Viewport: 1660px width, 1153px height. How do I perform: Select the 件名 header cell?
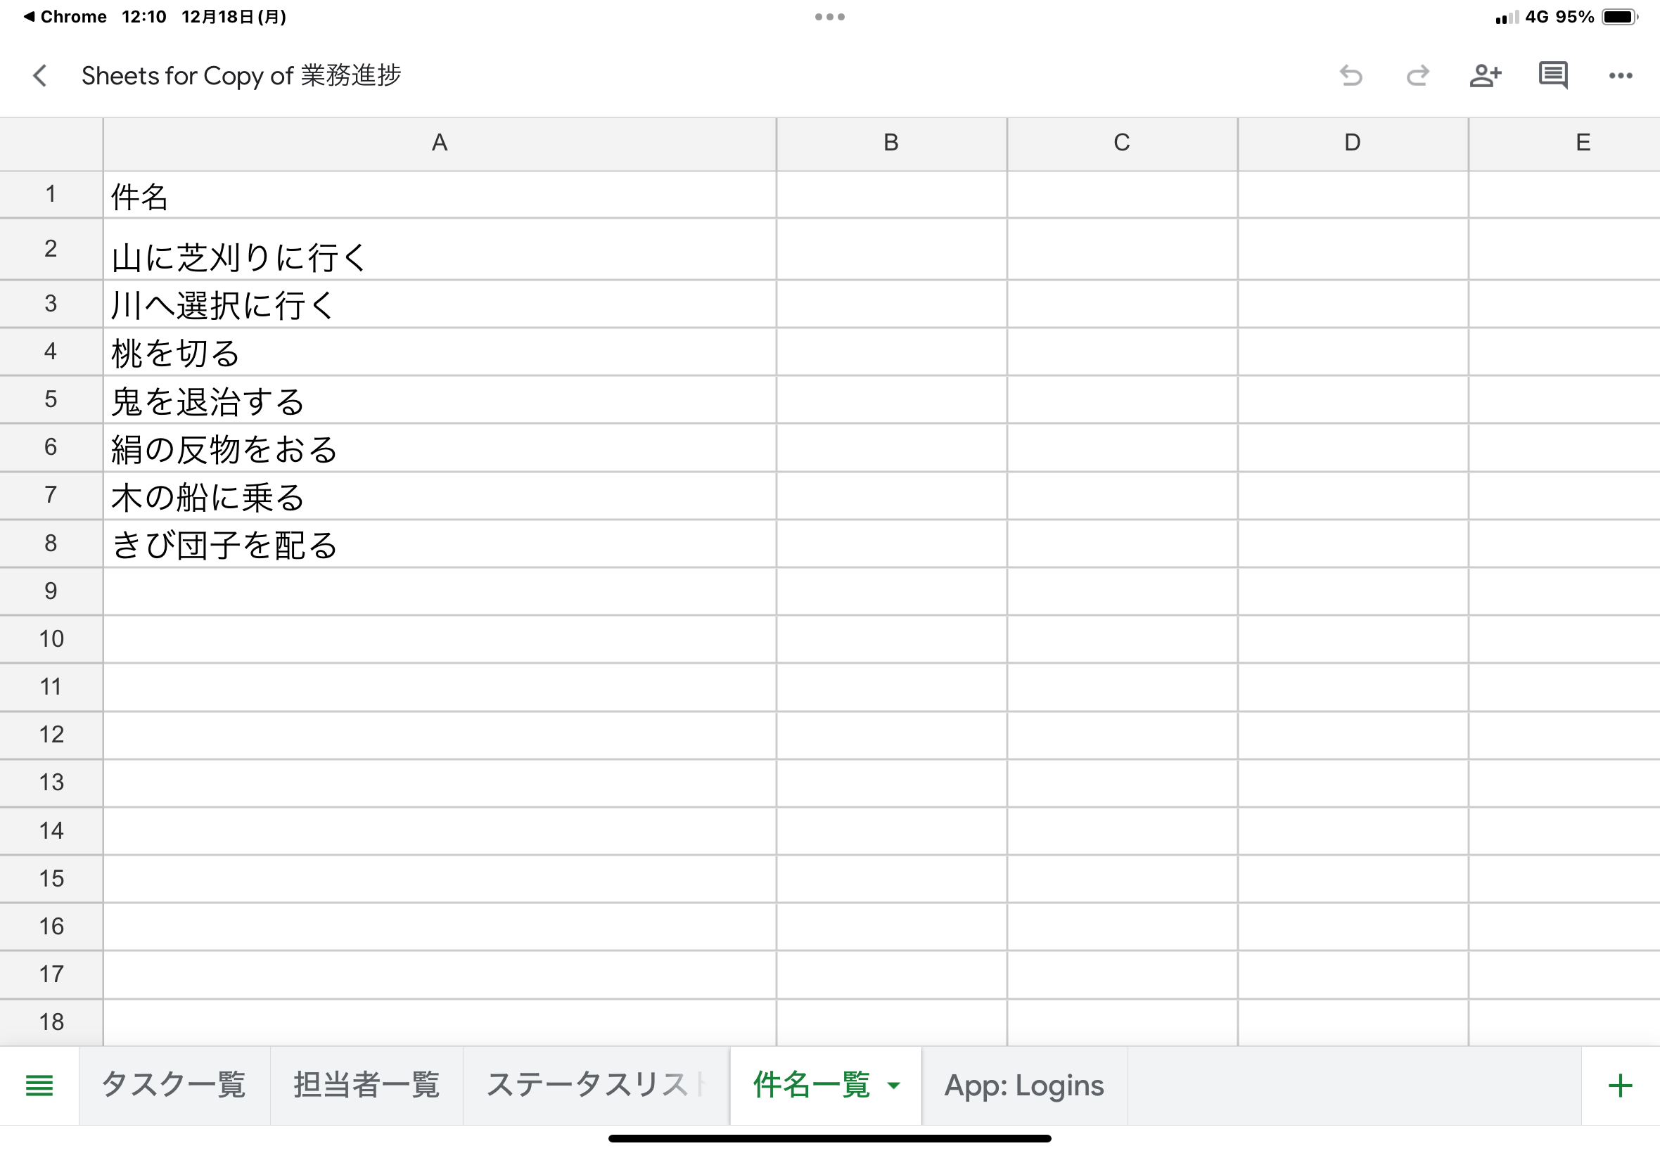[x=439, y=193]
